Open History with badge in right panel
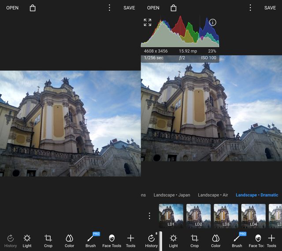This screenshot has width=282, height=251. 151,240
